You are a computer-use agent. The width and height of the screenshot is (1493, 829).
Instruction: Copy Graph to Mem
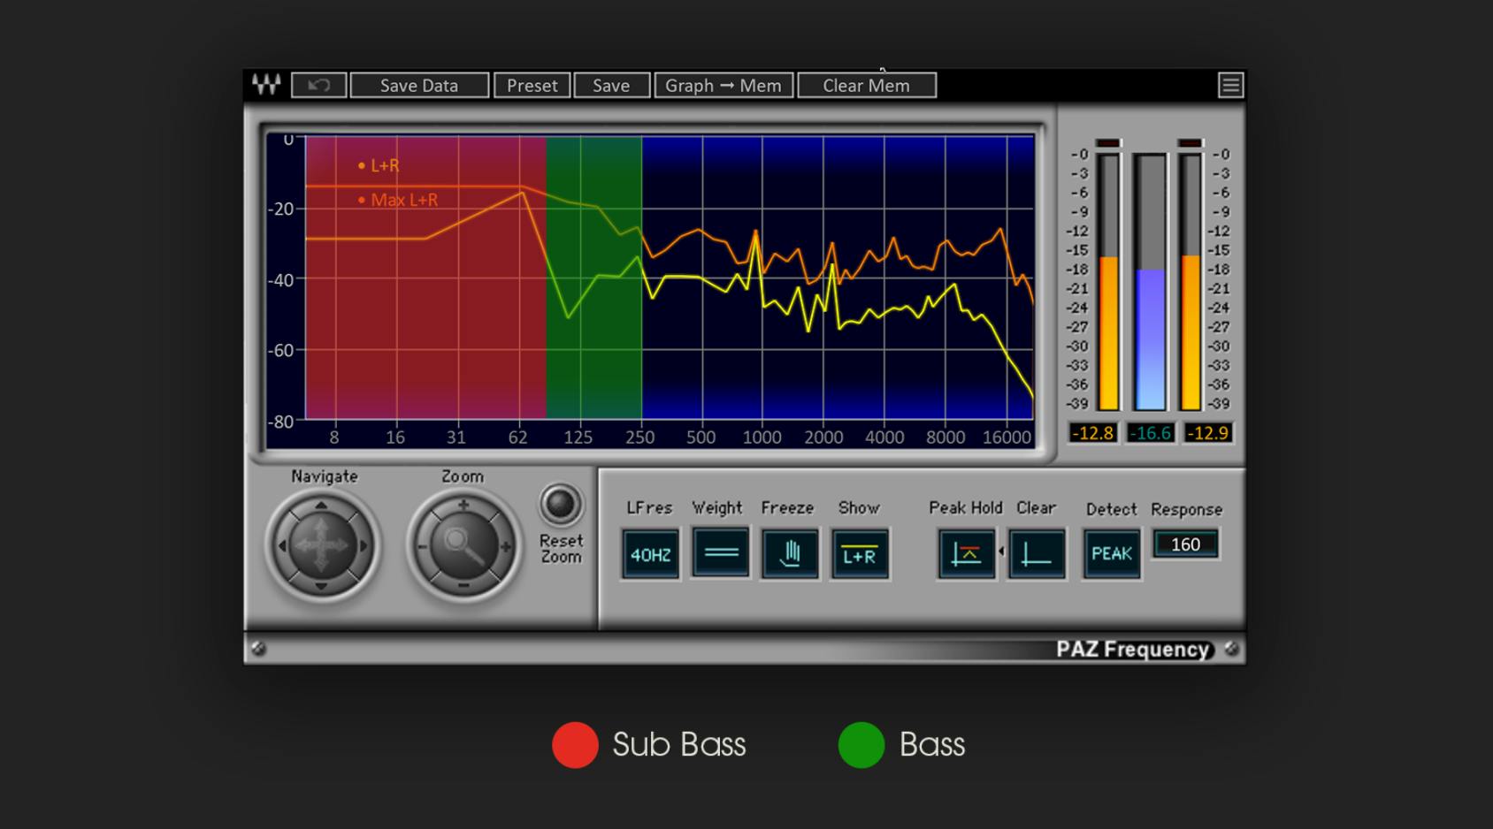coord(724,85)
